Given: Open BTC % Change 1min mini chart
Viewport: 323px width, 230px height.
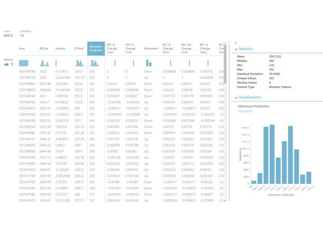Looking at the screenshot, I should 115,63.
